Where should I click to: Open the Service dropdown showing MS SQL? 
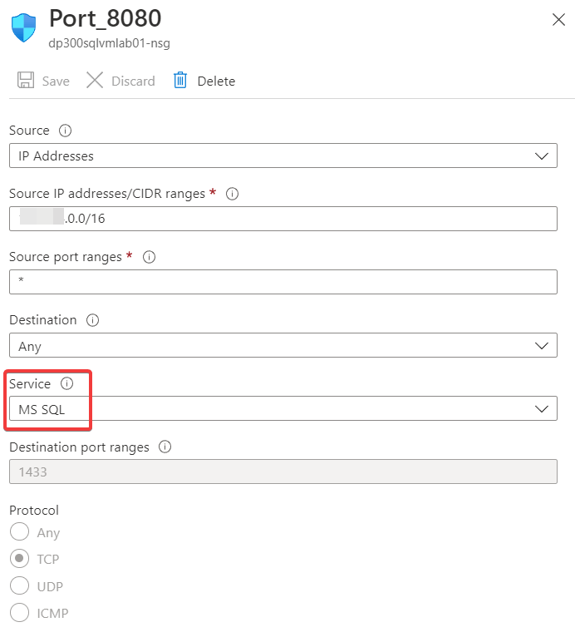click(x=283, y=409)
